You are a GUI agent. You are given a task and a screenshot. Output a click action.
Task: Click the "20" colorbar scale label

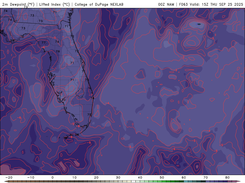[x=96, y=178]
